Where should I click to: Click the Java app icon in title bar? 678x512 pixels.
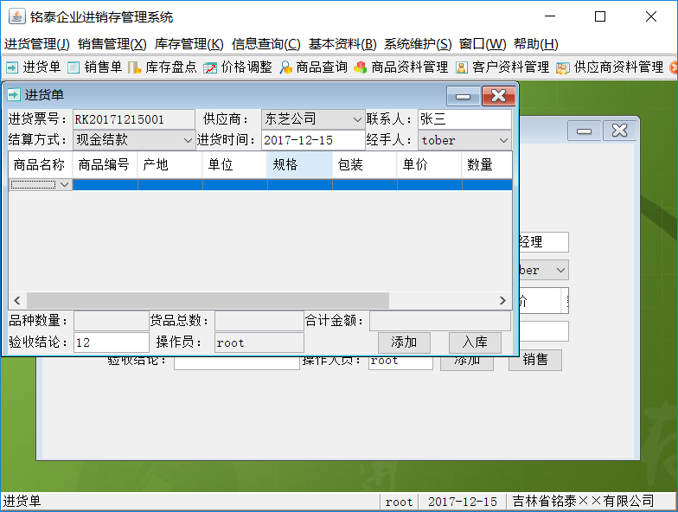point(17,16)
